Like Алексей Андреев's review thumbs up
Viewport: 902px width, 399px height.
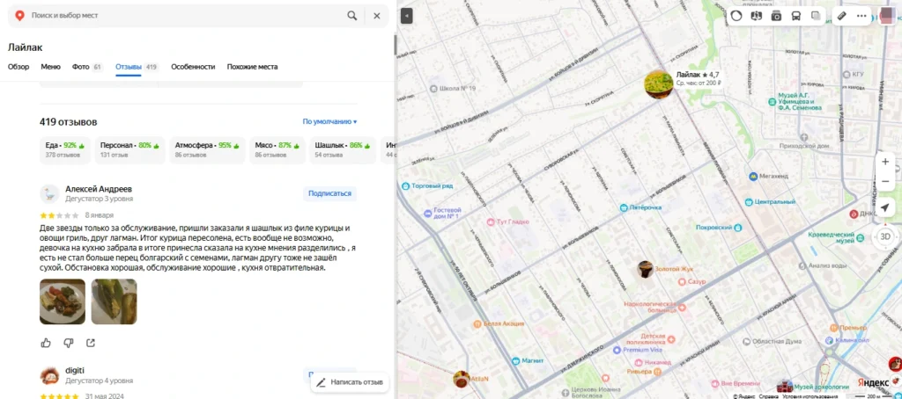coord(46,343)
